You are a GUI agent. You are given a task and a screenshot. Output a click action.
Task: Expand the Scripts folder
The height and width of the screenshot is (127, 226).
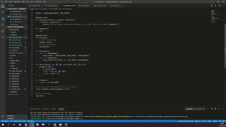pos(13,63)
